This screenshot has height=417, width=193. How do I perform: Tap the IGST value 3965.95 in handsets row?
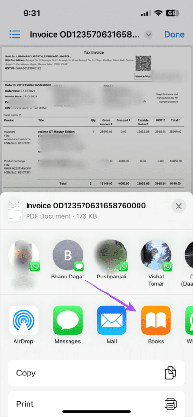(160, 132)
